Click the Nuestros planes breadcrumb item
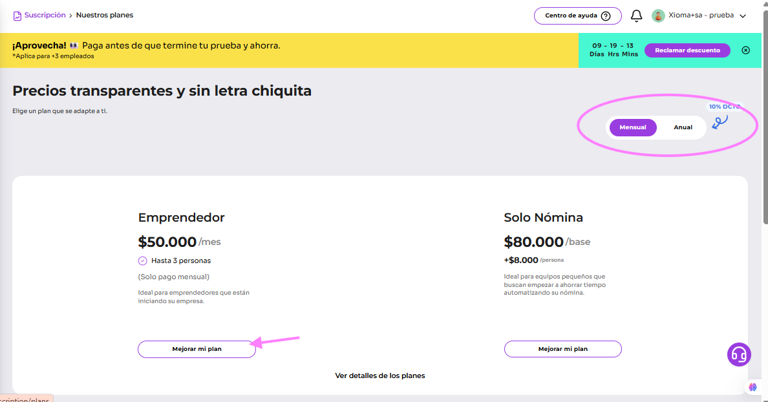 click(105, 15)
